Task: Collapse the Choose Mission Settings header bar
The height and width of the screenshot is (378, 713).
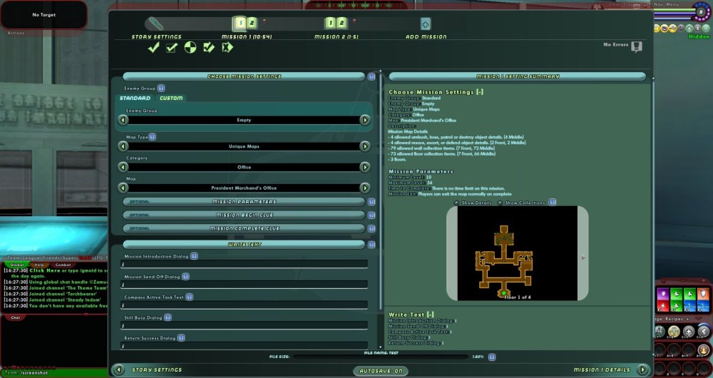Action: coord(244,76)
